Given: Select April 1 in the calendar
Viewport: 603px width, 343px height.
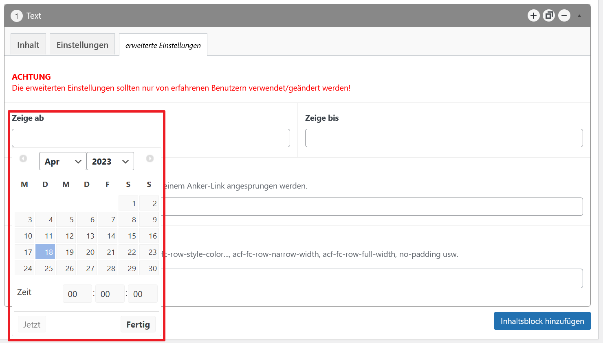Looking at the screenshot, I should [x=128, y=203].
